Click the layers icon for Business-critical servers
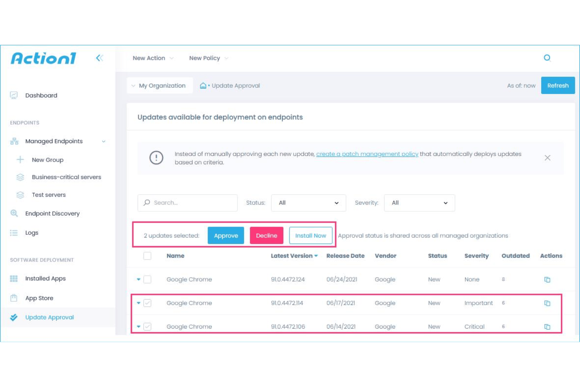The height and width of the screenshot is (387, 580). click(20, 177)
